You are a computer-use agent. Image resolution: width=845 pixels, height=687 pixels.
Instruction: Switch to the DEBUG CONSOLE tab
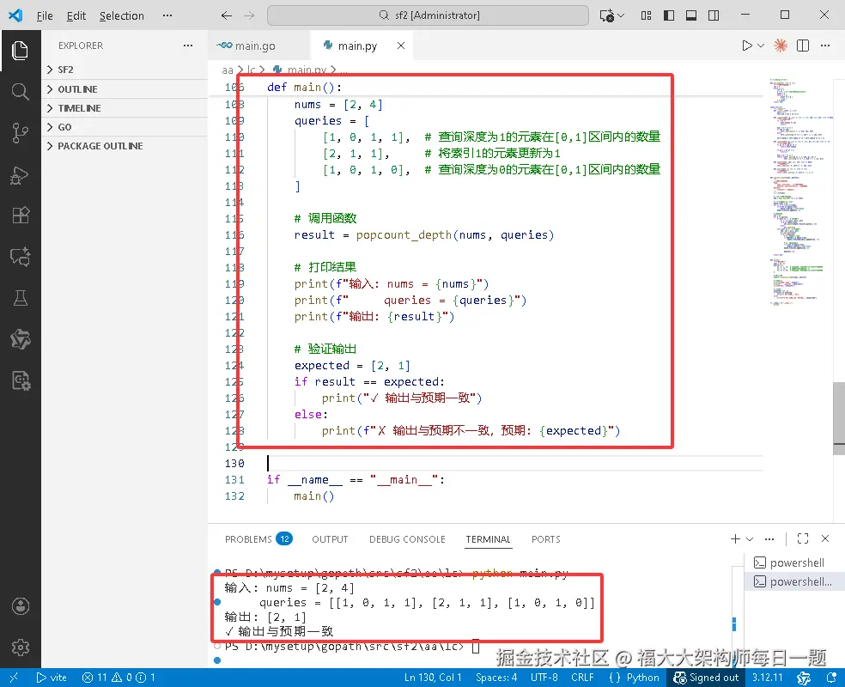(x=407, y=538)
